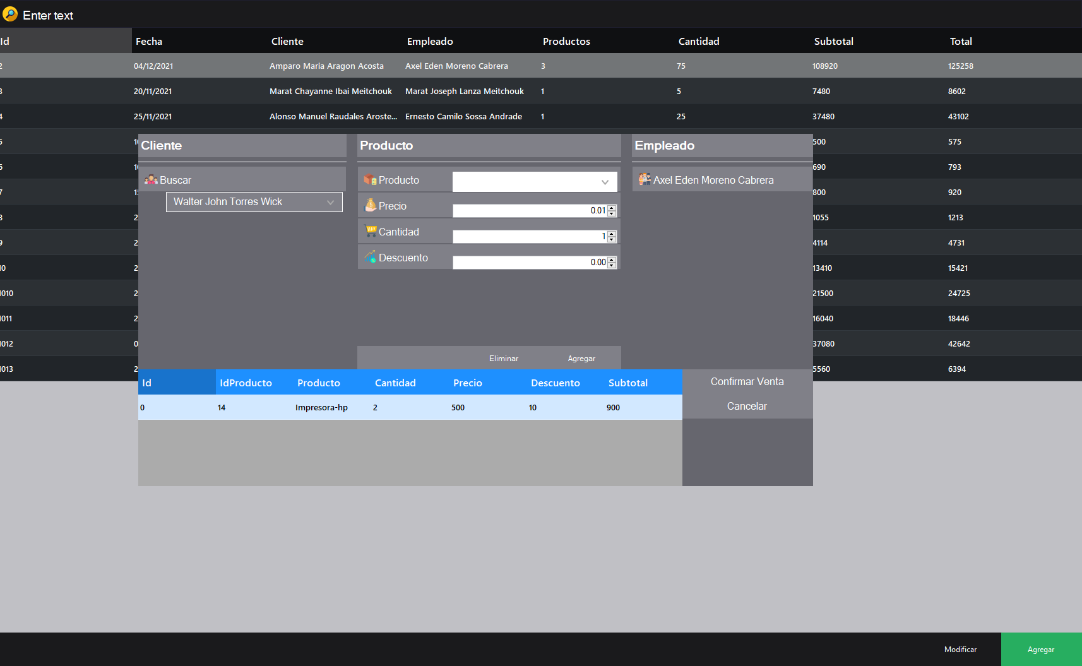Viewport: 1082px width, 666px height.
Task: Click the search magnifier icon in the title bar
Action: pos(10,13)
